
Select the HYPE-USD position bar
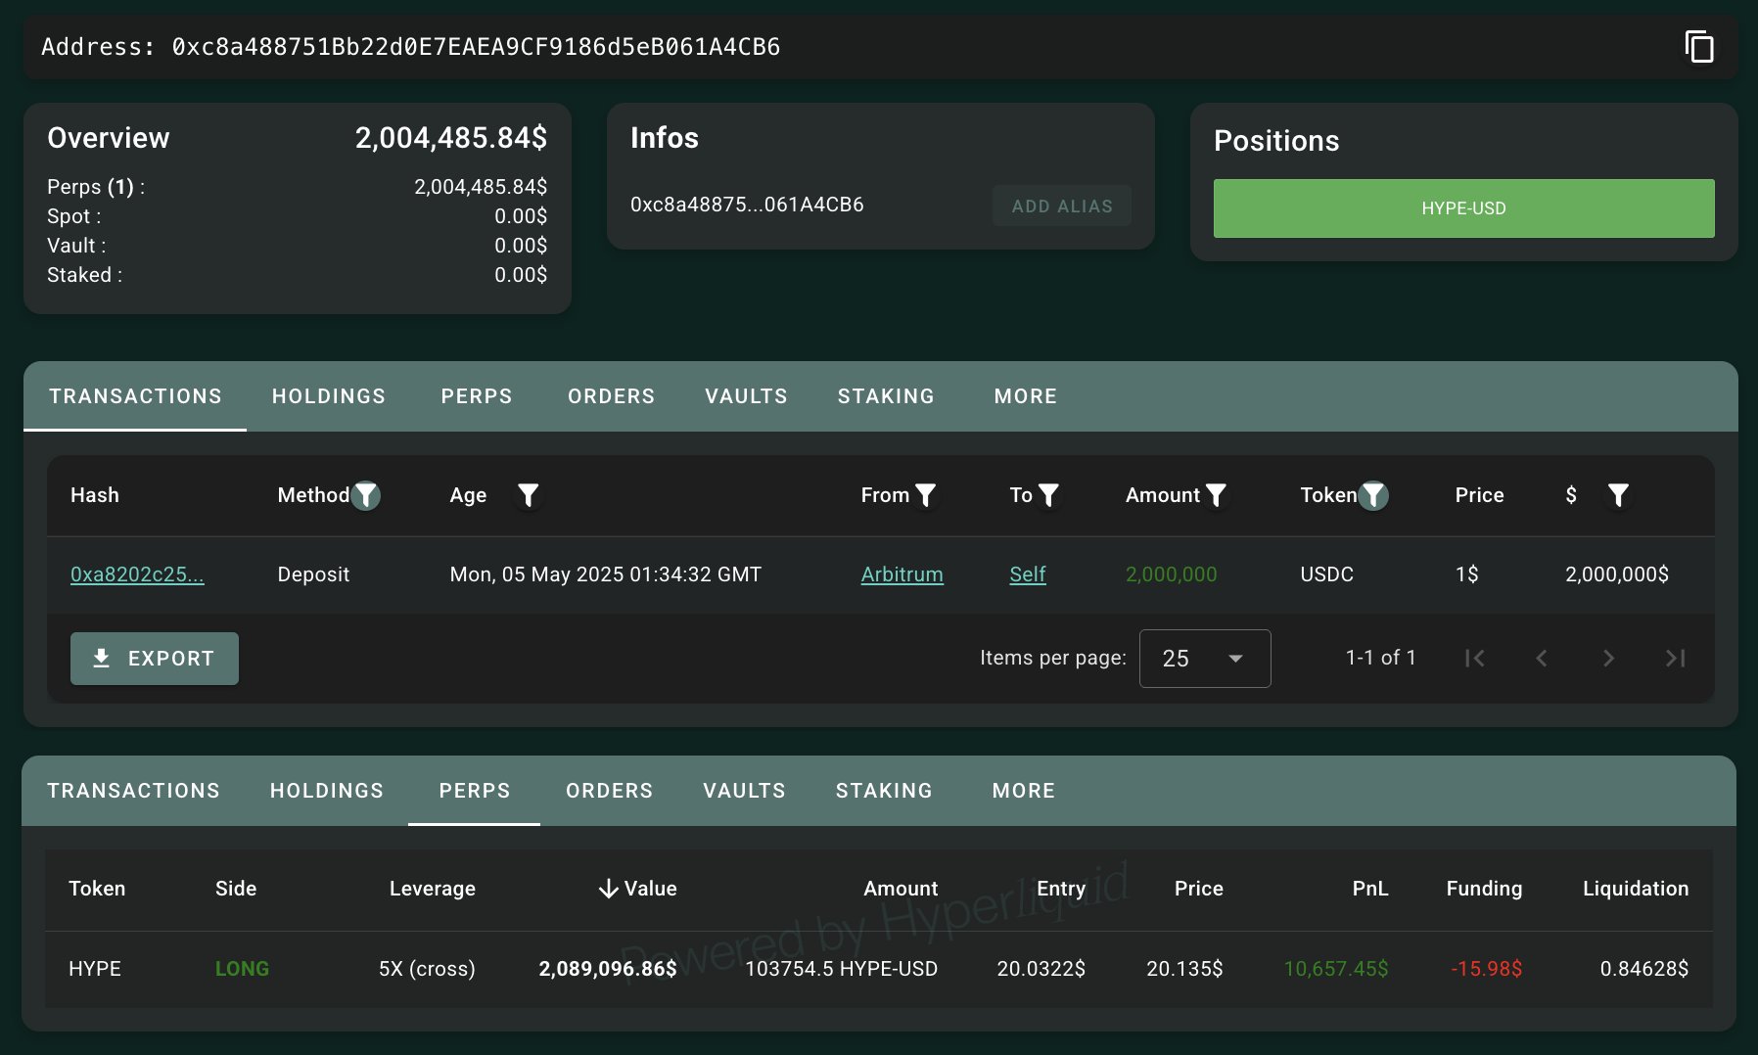[x=1463, y=208]
